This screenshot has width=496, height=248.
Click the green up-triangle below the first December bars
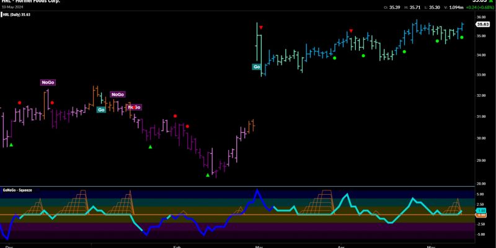point(11,145)
